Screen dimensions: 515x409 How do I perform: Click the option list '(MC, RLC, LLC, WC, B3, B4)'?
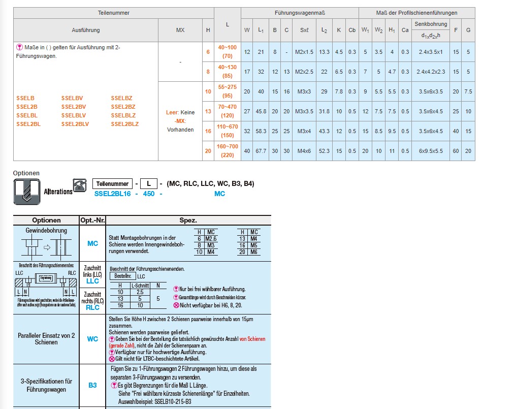click(211, 183)
